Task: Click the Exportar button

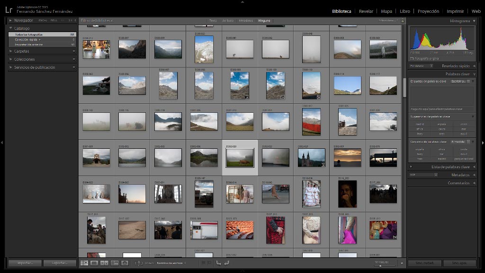Action: [60, 263]
